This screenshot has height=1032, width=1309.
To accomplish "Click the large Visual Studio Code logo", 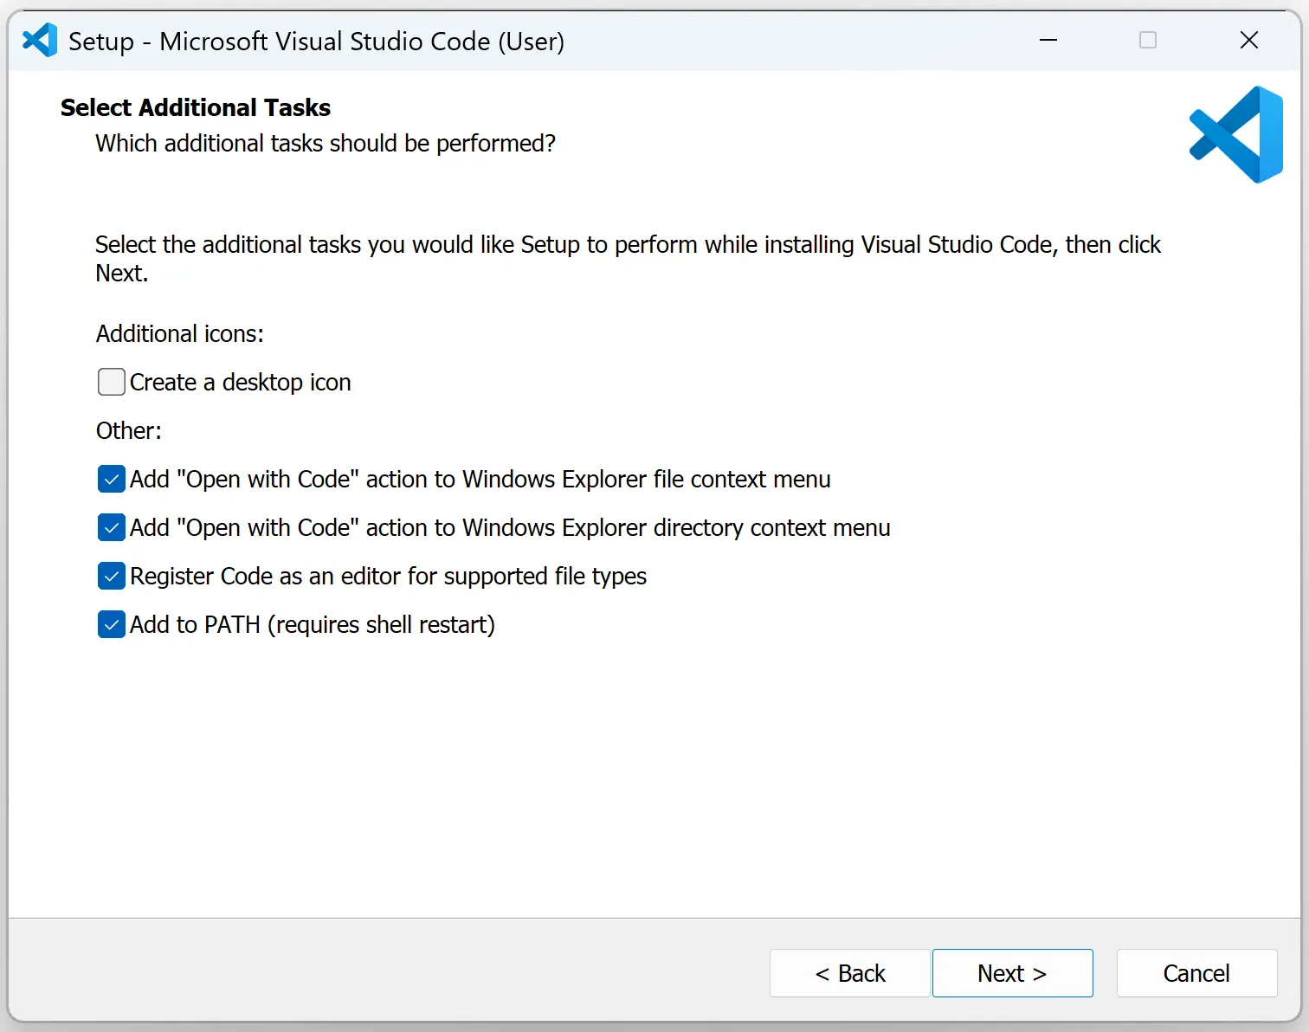I will pos(1235,135).
